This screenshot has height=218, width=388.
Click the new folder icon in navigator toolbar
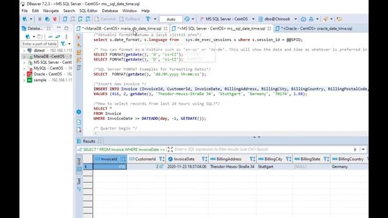coord(40,37)
